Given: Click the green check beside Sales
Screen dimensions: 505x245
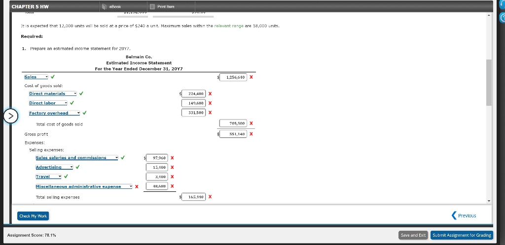Looking at the screenshot, I should [x=52, y=77].
